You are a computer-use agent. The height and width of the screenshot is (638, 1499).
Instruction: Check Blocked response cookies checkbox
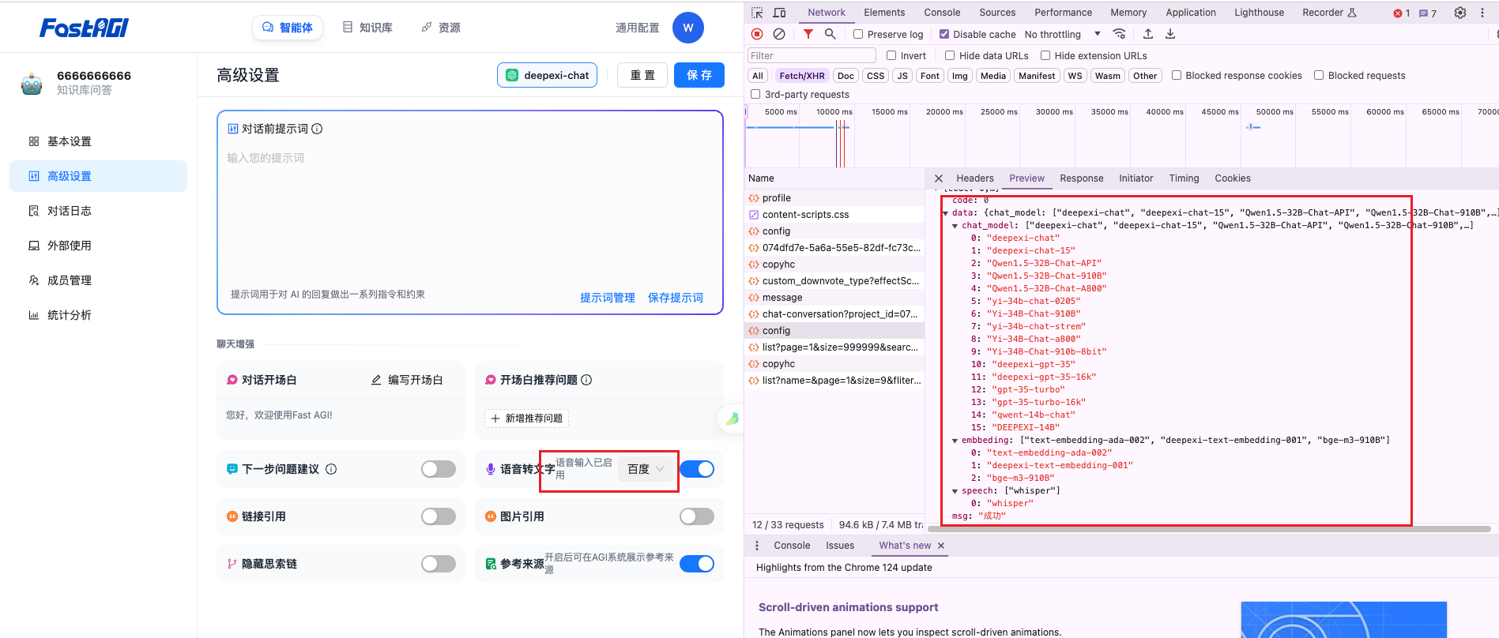click(1177, 75)
